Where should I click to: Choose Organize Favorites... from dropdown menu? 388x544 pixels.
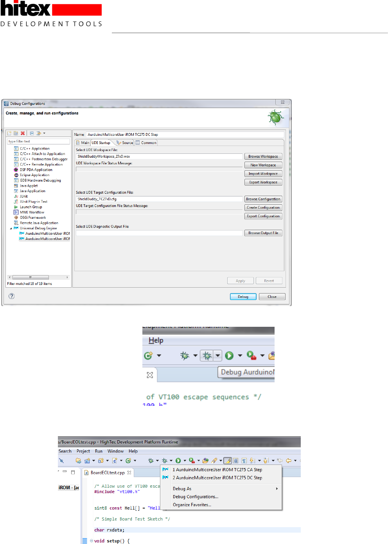tap(221, 505)
